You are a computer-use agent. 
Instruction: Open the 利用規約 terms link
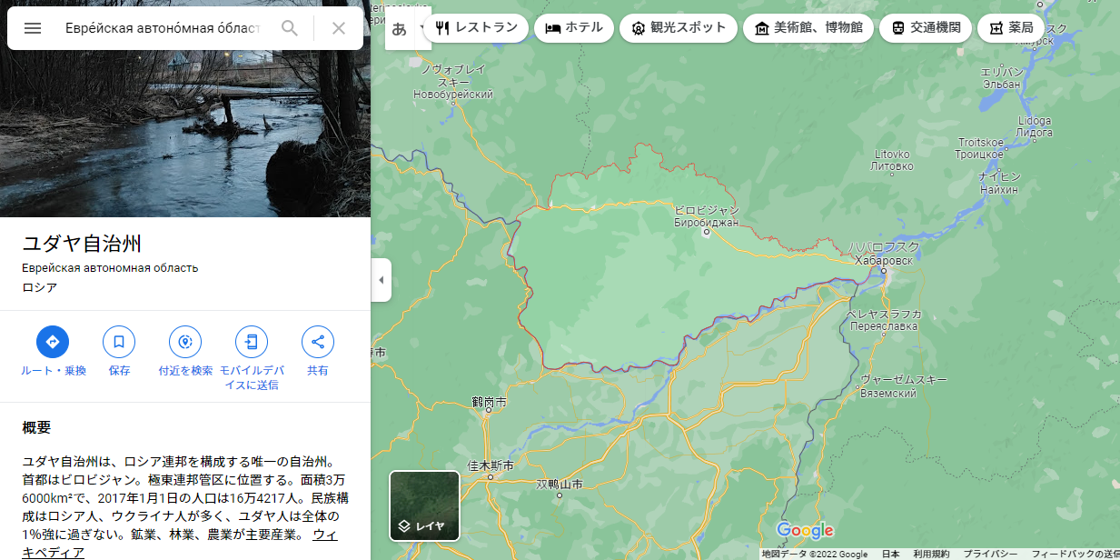931,554
